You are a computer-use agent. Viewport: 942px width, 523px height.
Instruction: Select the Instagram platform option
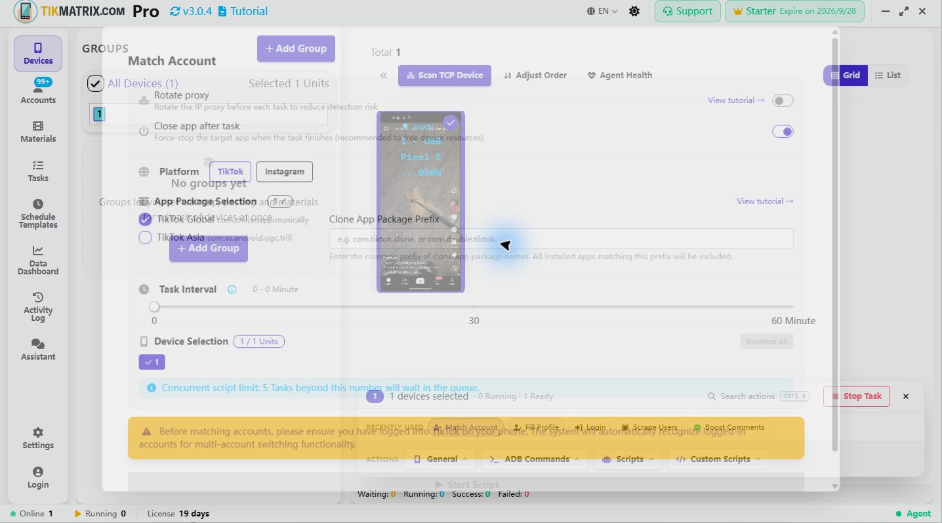(x=285, y=172)
